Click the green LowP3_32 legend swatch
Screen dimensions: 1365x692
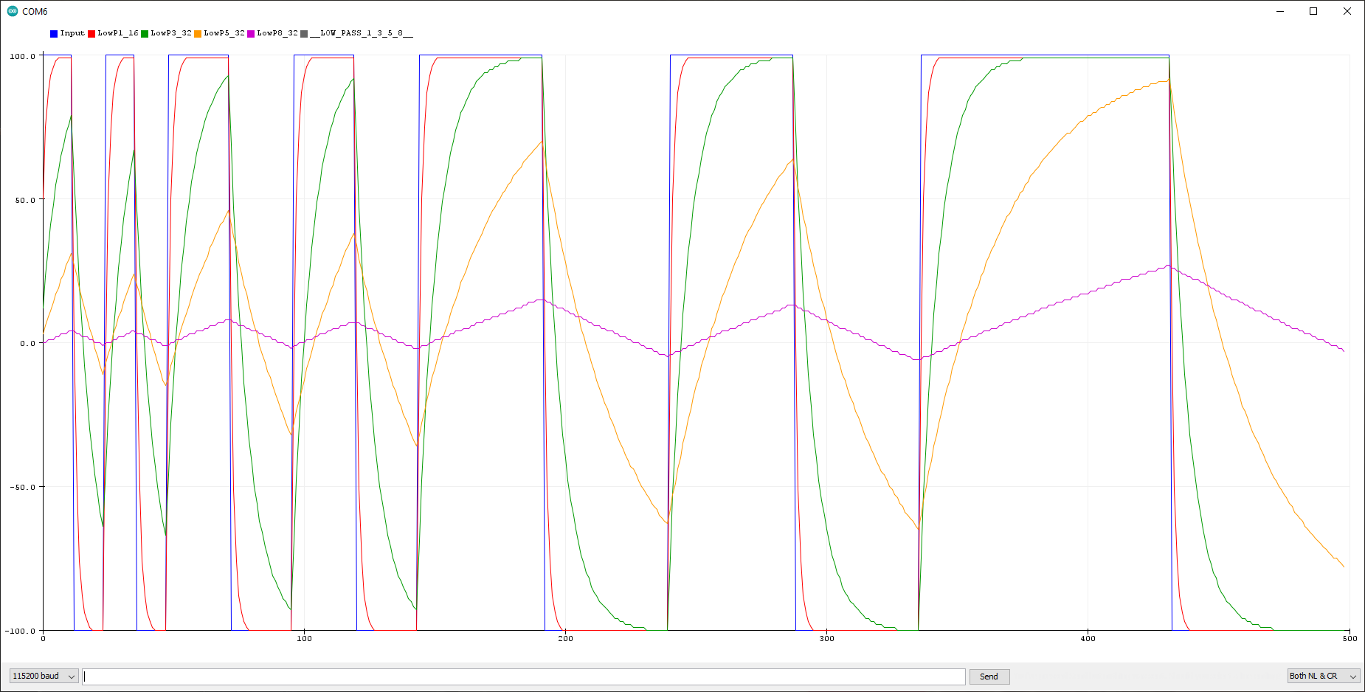click(145, 34)
